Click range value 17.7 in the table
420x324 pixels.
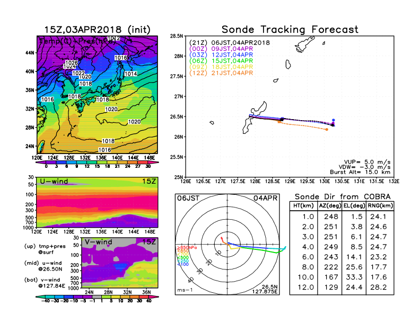click(378, 267)
